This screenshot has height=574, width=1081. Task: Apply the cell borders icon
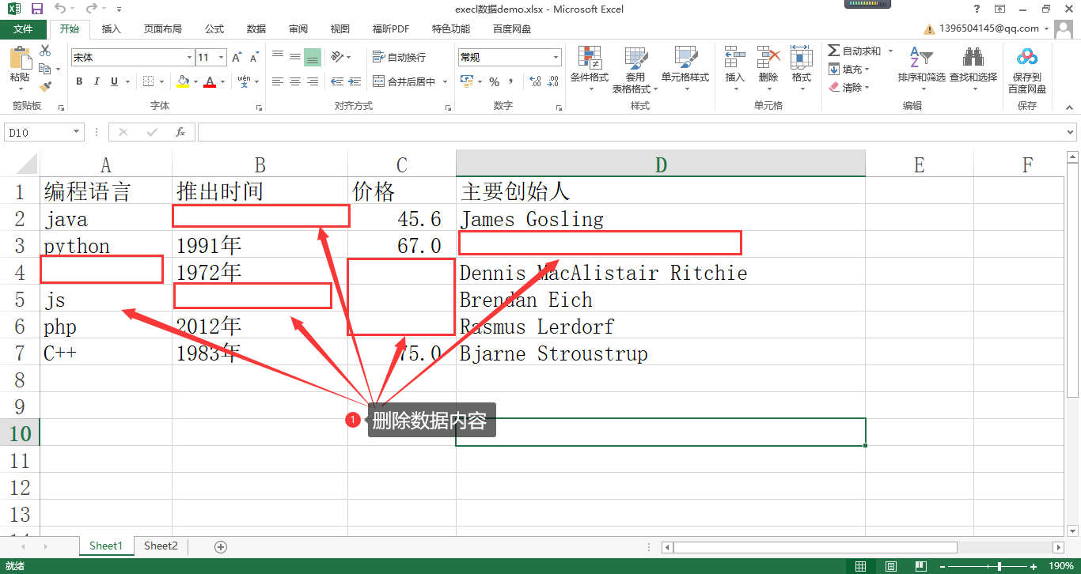click(x=148, y=81)
